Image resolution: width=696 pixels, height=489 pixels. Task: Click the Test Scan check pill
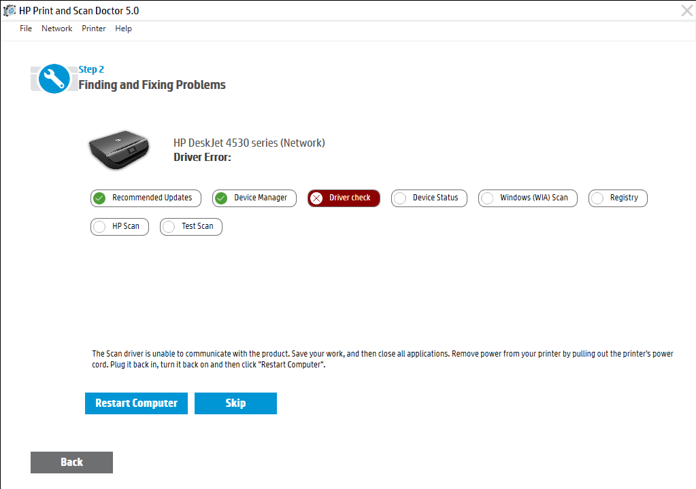tap(191, 227)
